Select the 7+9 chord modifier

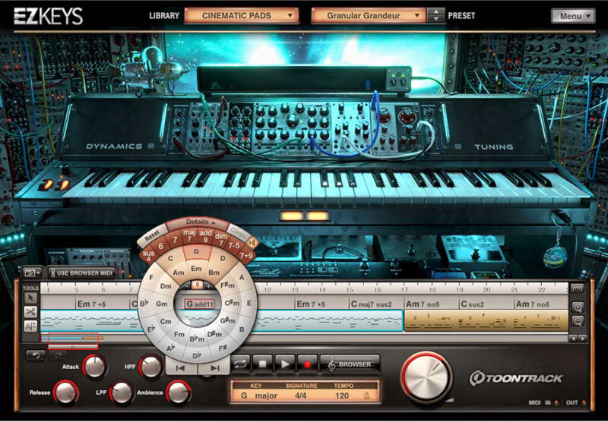tap(245, 255)
